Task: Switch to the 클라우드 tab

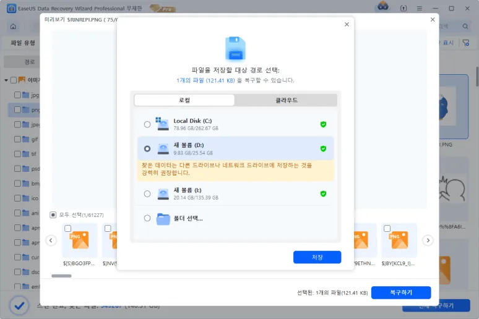Action: pyautogui.click(x=286, y=100)
